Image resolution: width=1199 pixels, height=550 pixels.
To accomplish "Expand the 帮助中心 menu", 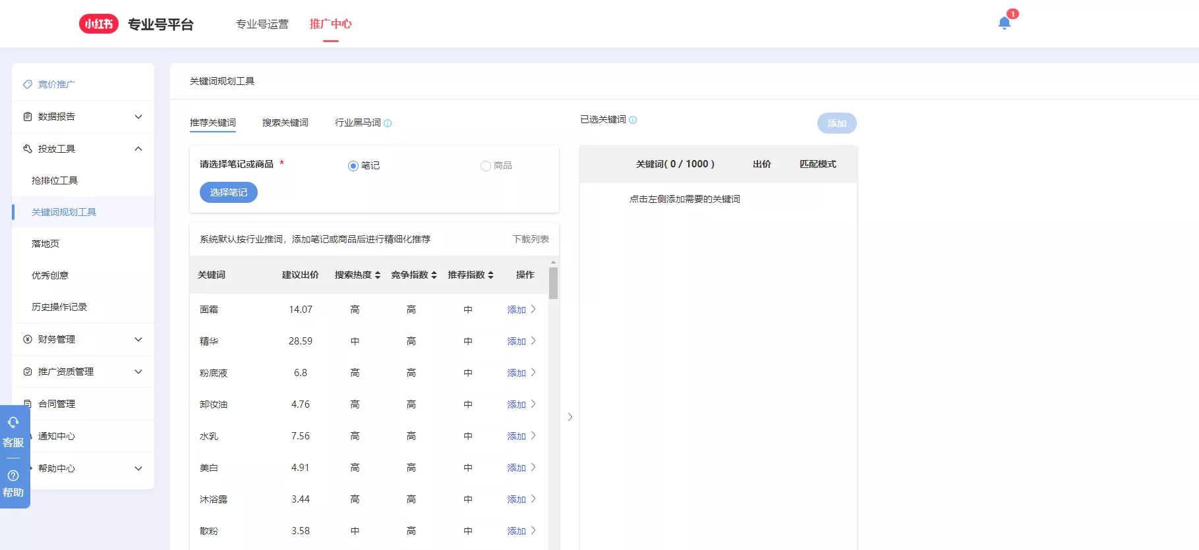I will [x=138, y=468].
